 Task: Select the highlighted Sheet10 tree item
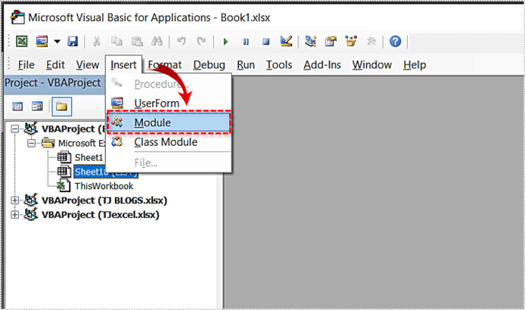106,172
